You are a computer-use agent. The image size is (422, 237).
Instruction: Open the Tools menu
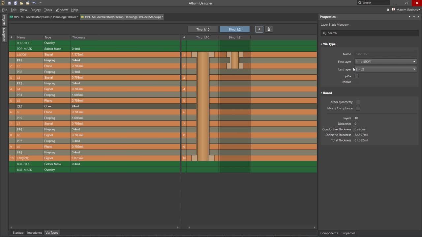click(48, 10)
